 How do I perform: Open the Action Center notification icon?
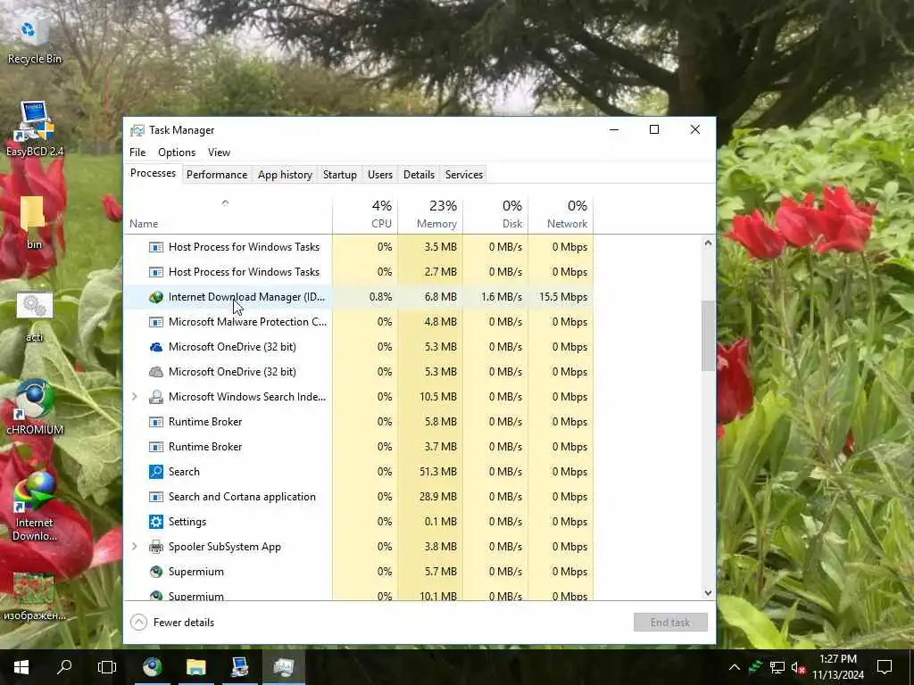[885, 667]
